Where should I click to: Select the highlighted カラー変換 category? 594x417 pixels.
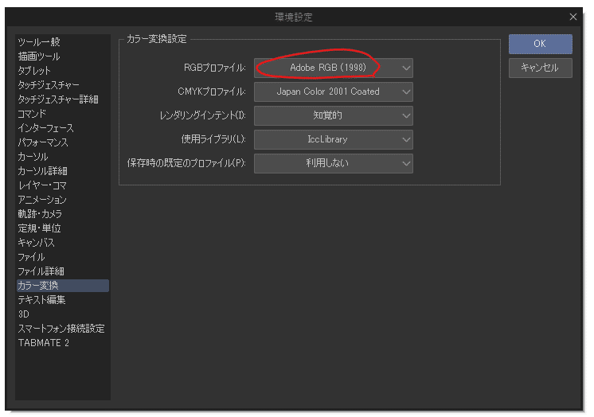pyautogui.click(x=63, y=286)
